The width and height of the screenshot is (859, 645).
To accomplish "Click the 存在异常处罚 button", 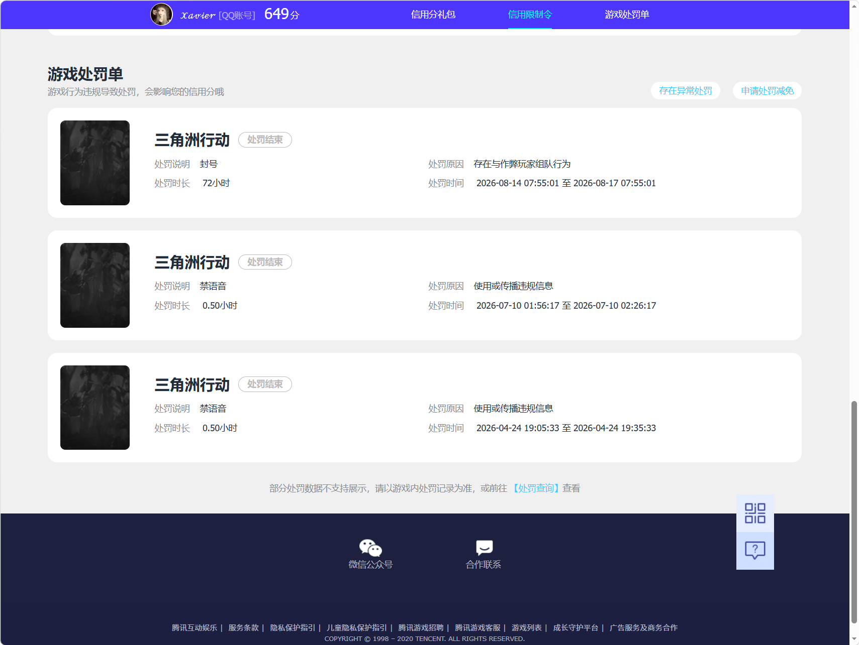I will [x=685, y=91].
